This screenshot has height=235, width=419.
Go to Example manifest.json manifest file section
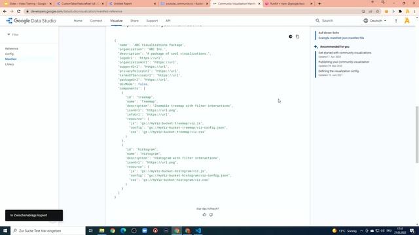[341, 38]
